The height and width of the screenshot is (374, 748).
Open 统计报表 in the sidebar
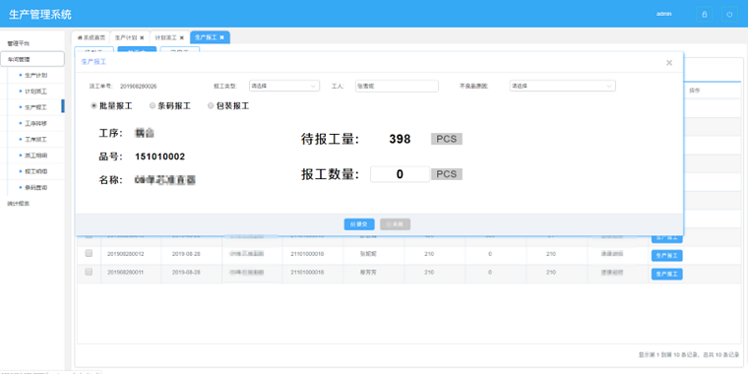[x=18, y=204]
